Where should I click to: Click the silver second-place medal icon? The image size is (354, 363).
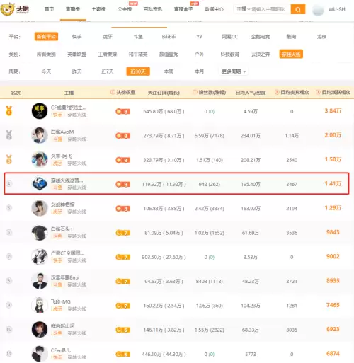(9, 135)
